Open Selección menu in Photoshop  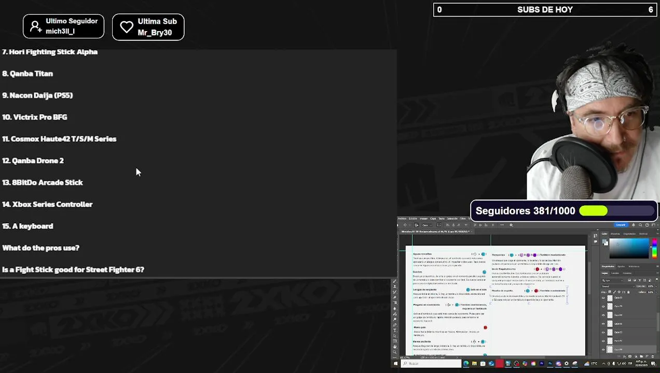click(452, 219)
